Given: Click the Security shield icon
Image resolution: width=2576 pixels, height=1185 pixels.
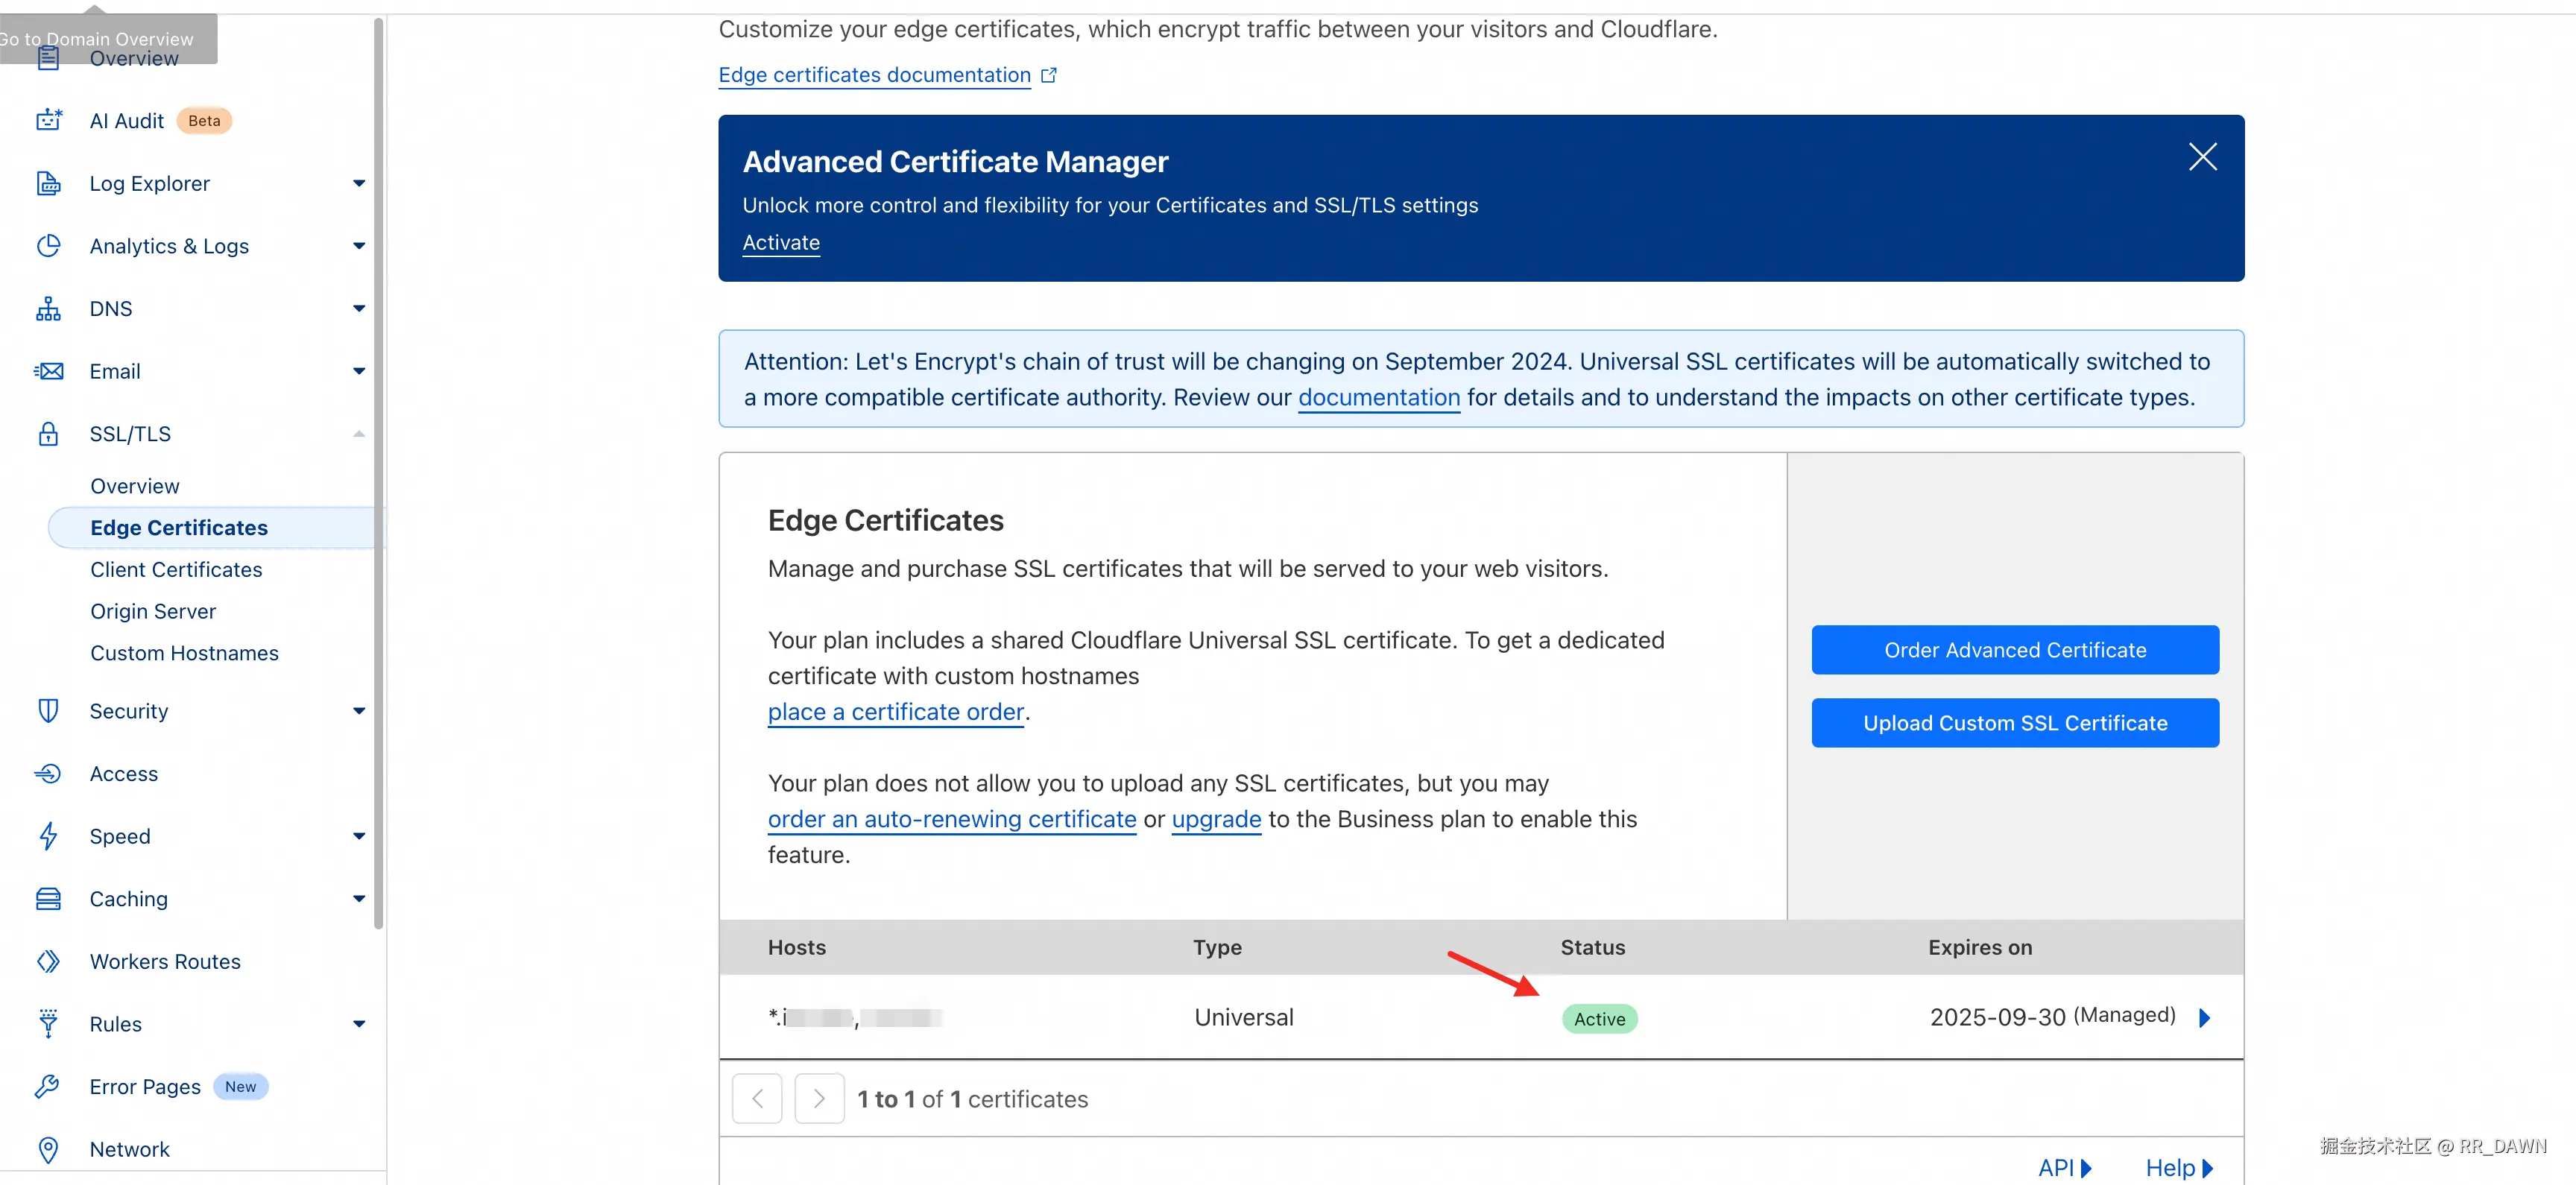Looking at the screenshot, I should pyautogui.click(x=48, y=711).
